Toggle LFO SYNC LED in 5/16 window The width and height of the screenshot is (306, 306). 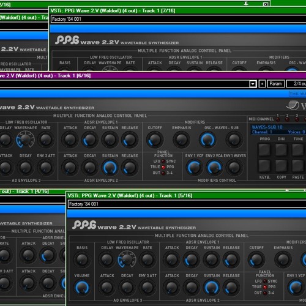(x=265, y=282)
